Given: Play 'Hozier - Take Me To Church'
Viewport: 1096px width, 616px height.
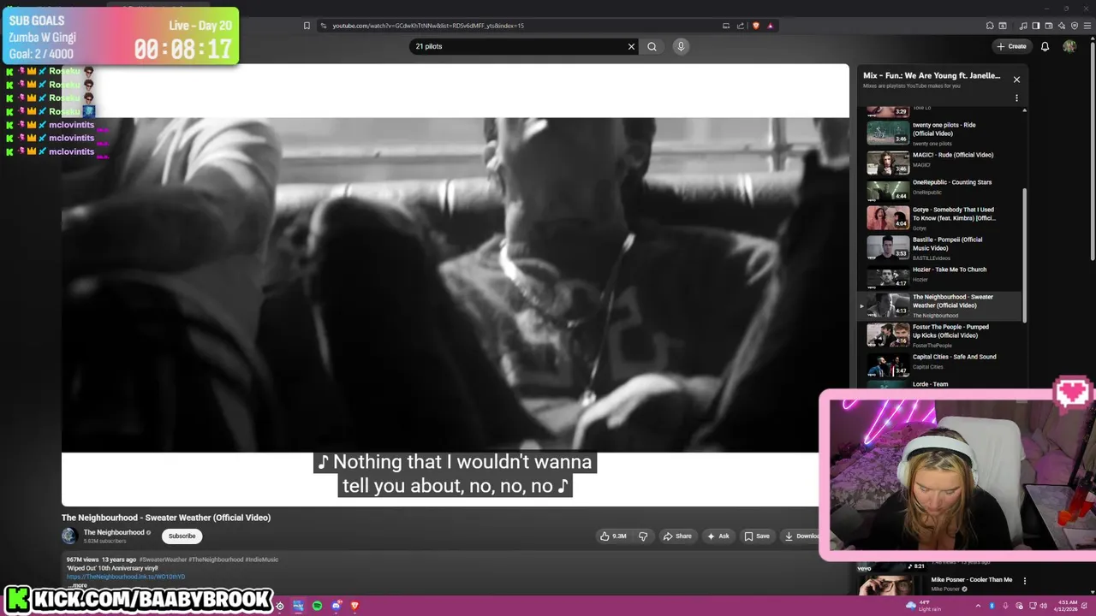Looking at the screenshot, I should click(x=938, y=276).
